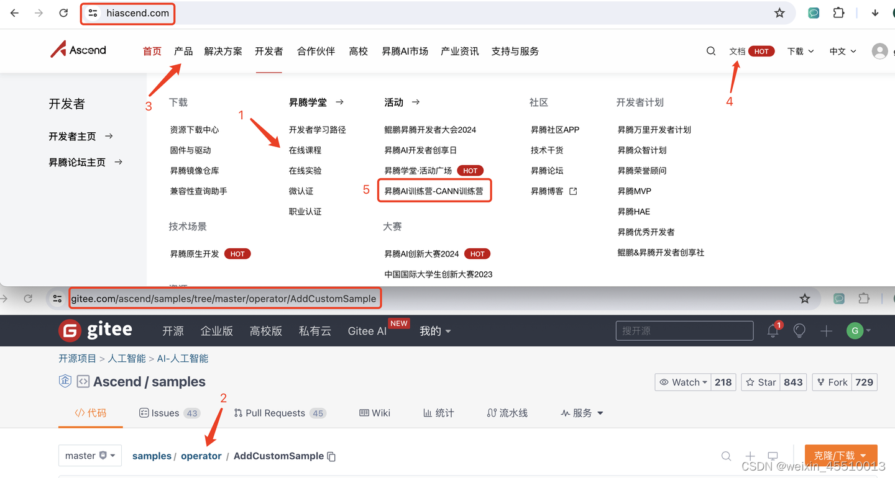Open the Ascend user avatar
This screenshot has height=478, width=895.
pyautogui.click(x=879, y=52)
